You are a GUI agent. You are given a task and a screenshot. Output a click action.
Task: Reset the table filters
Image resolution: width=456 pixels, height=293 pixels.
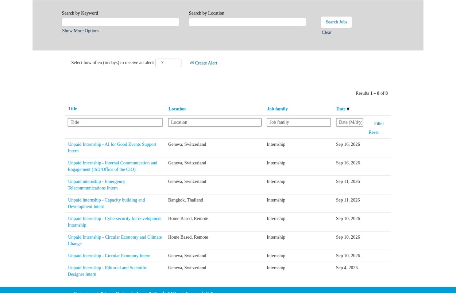point(374,132)
